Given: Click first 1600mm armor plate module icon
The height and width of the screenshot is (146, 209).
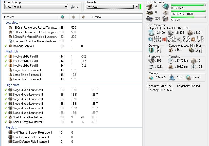Looking at the screenshot, I should pyautogui.click(x=10, y=27).
